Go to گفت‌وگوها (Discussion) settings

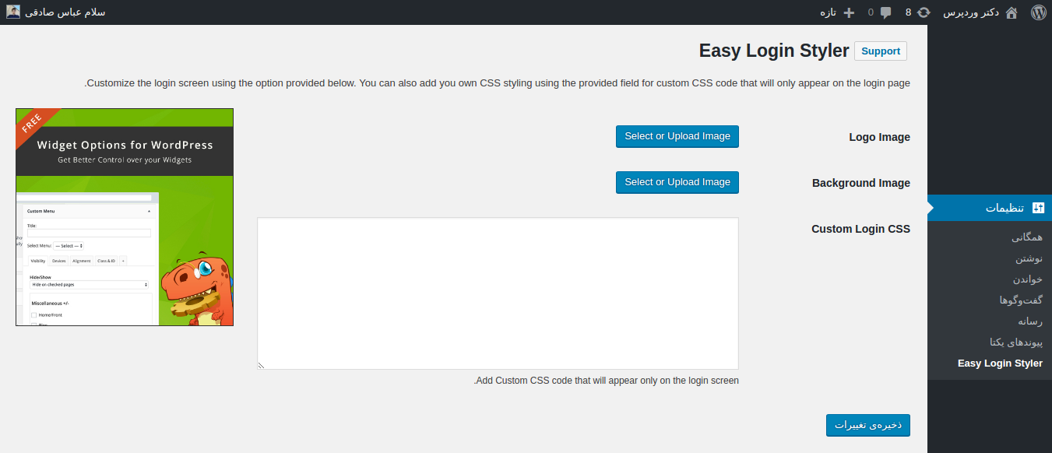[1021, 300]
